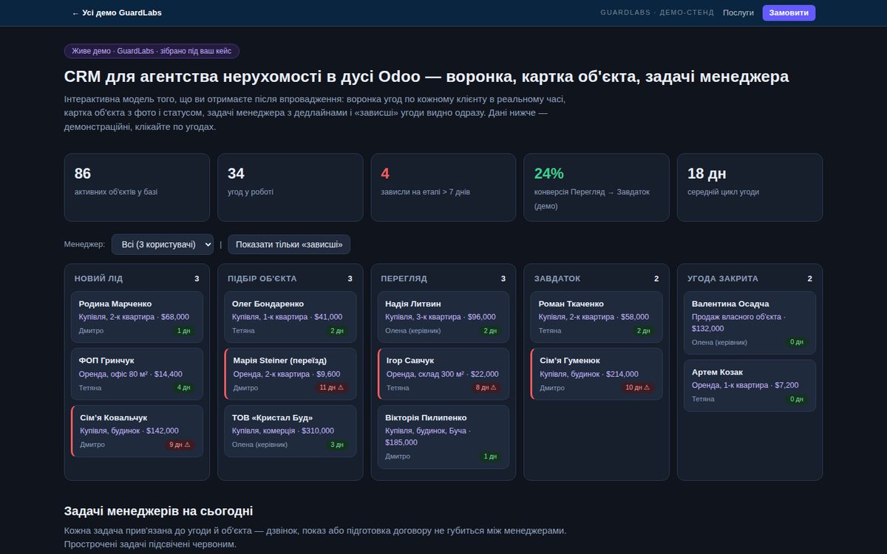Click the Живе демо GuardLabs badge

(x=152, y=51)
